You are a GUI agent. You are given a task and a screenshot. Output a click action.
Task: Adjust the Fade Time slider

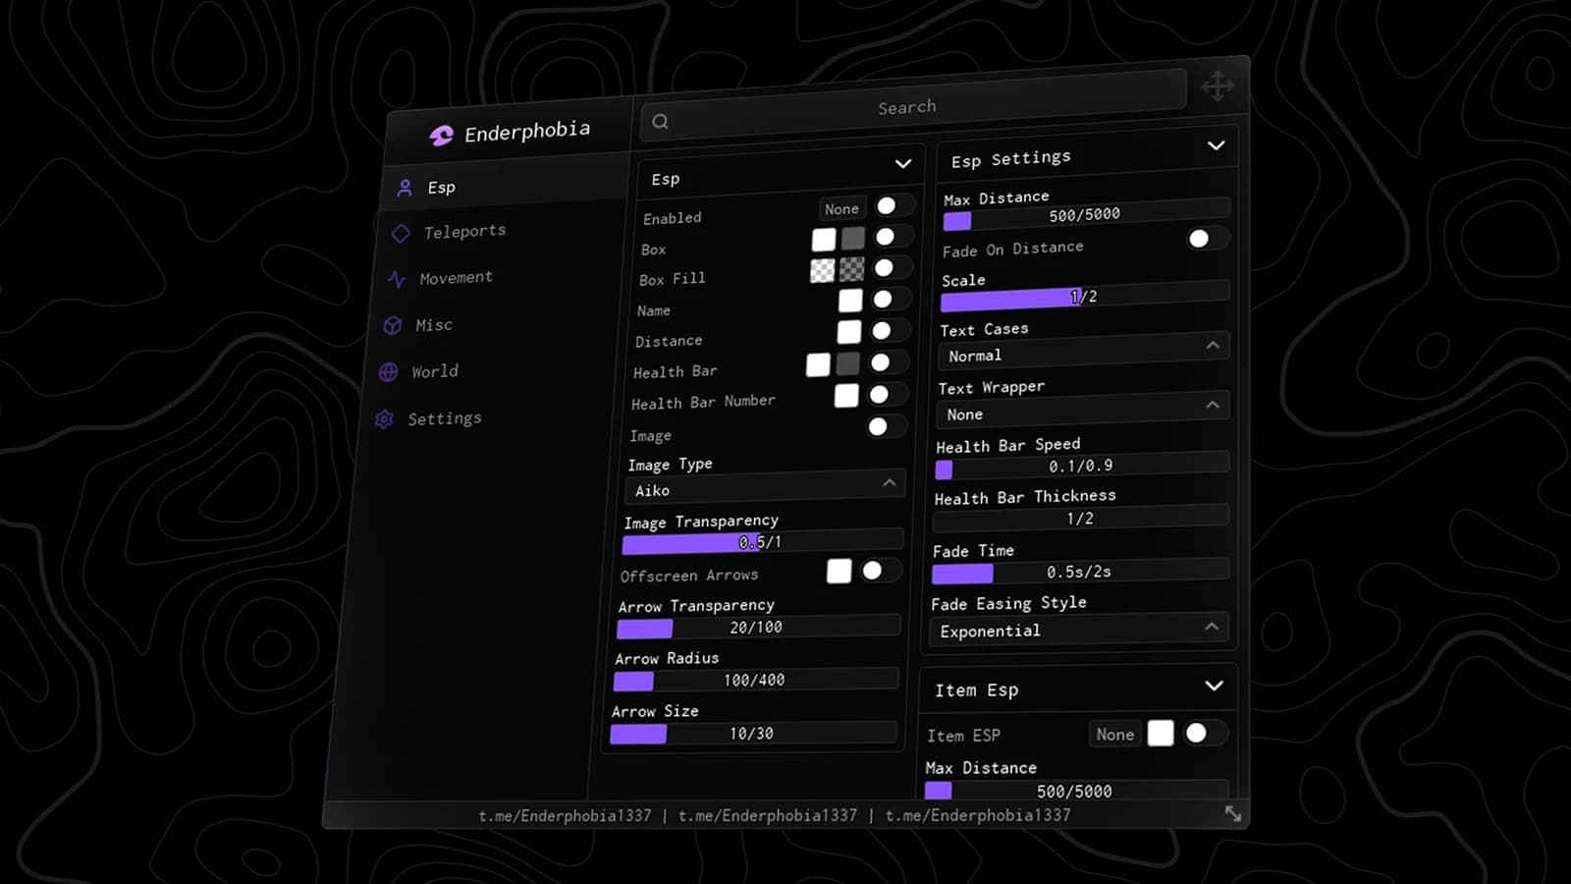[1080, 571]
